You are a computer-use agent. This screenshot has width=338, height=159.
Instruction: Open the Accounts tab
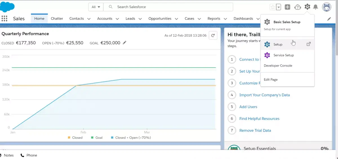pos(105,19)
